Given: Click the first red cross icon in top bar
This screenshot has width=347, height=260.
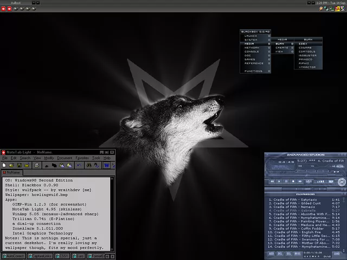Looking at the screenshot, I should (3, 9).
